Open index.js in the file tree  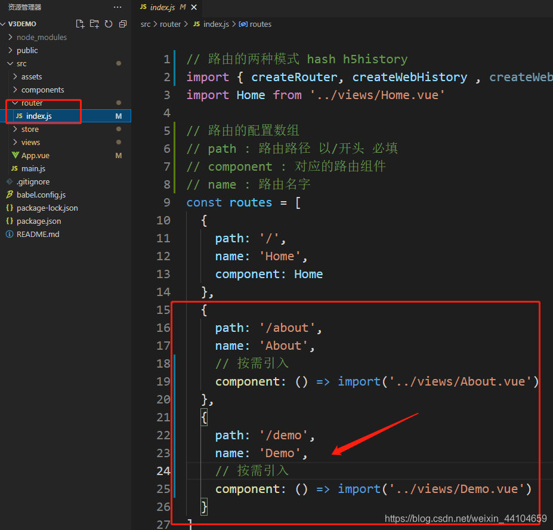point(66,116)
